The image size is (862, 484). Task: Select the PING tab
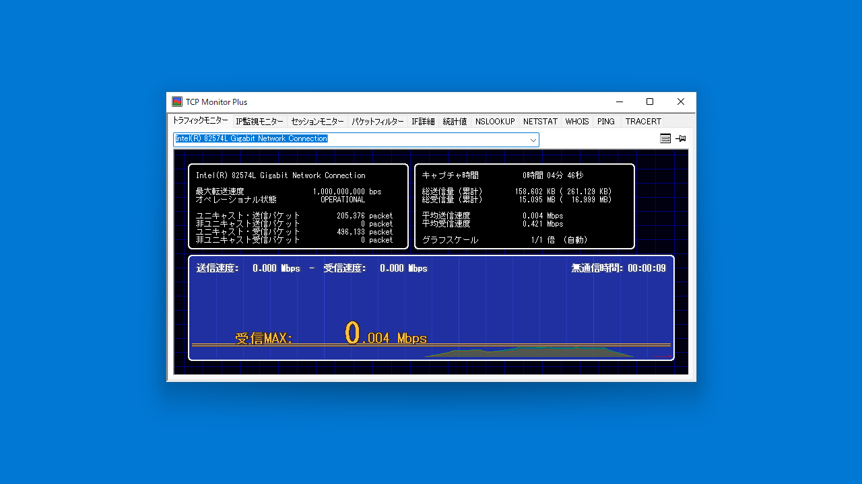click(606, 122)
